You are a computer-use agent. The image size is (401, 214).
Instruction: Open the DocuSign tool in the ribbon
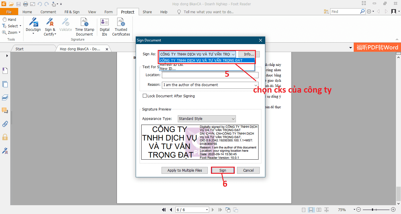click(33, 26)
